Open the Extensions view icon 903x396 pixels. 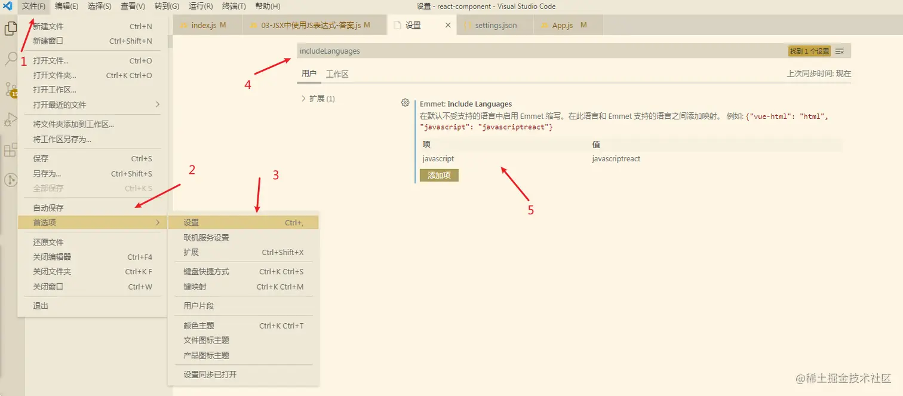pos(10,150)
